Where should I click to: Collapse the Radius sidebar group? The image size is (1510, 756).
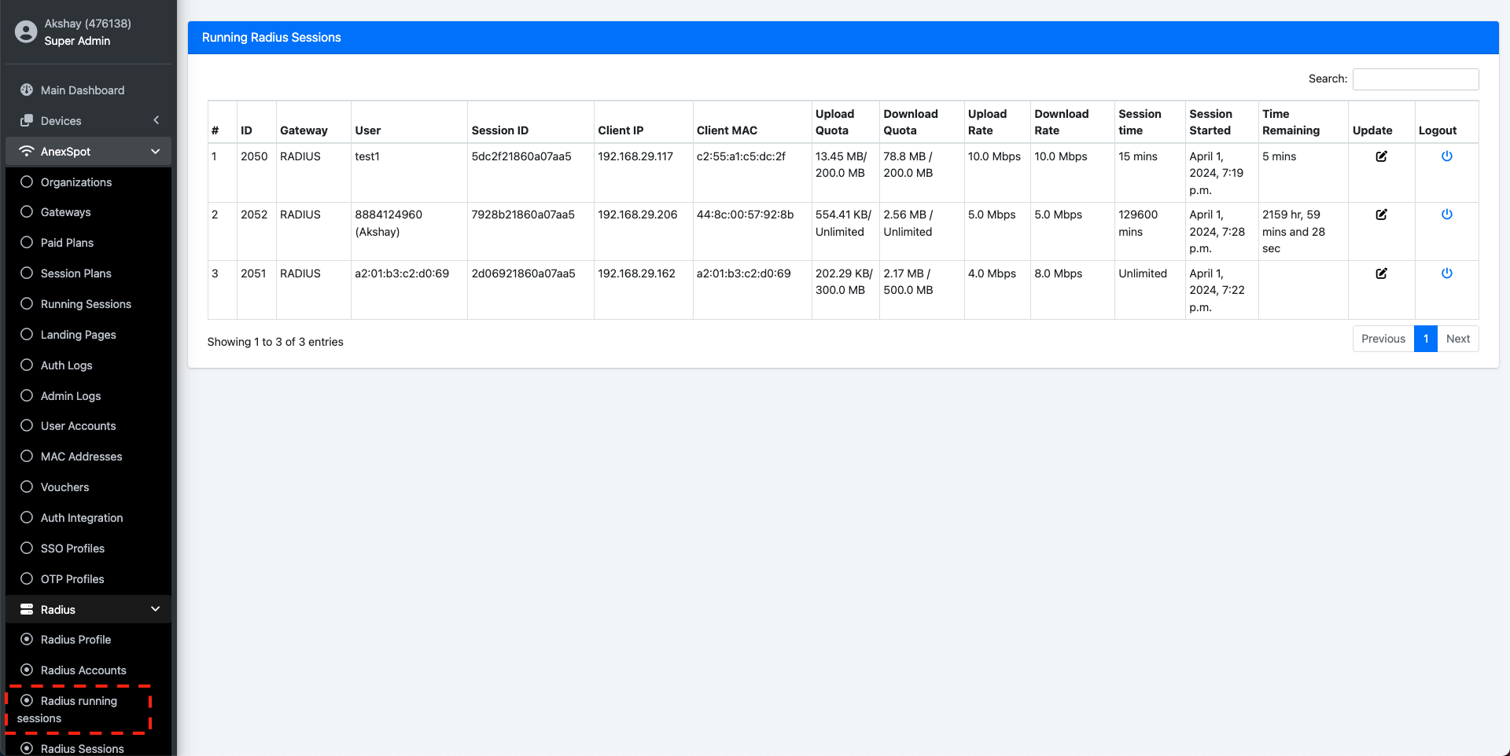(x=155, y=609)
